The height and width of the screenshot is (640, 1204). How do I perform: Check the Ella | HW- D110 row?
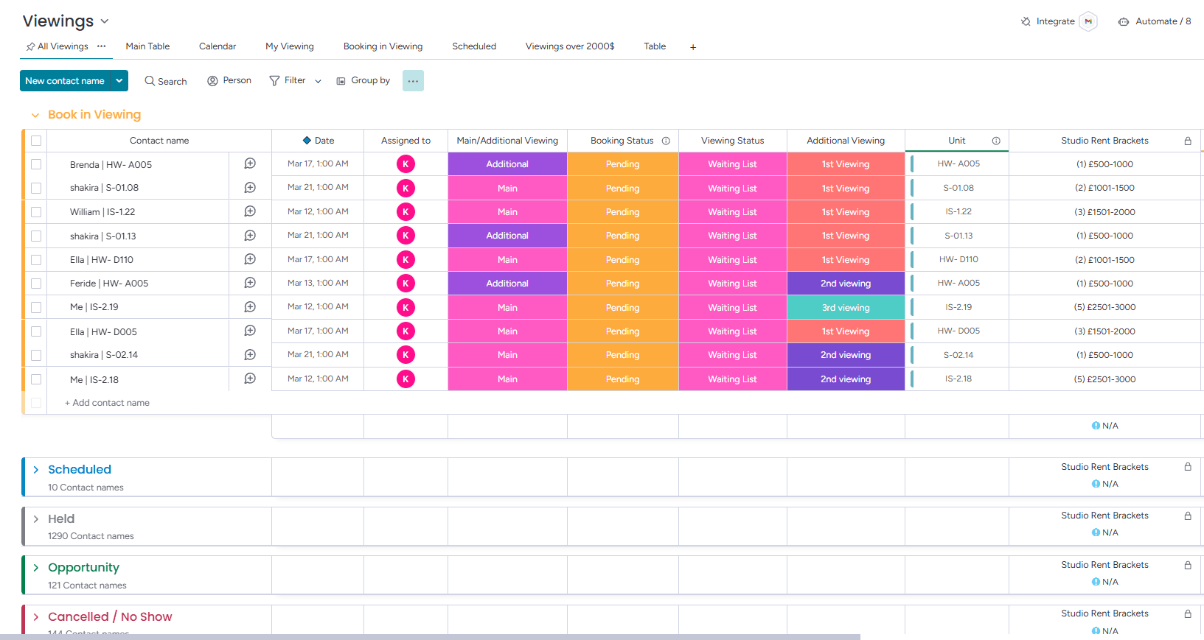coord(36,259)
